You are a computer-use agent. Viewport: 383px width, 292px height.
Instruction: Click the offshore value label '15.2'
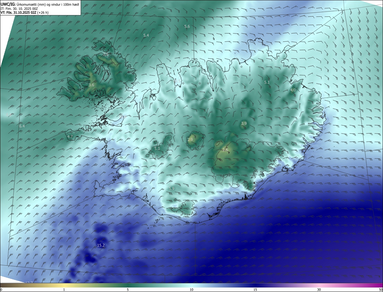[101, 245]
